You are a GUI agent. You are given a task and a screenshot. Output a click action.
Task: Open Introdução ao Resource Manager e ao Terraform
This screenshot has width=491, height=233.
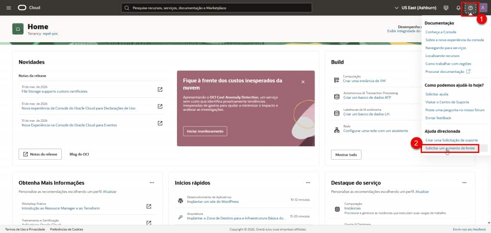point(61,208)
